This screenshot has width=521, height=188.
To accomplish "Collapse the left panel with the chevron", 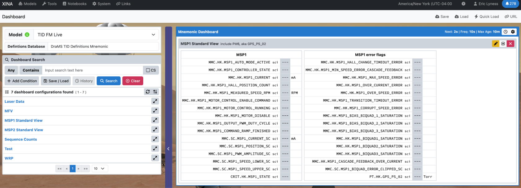I will pos(168,149).
